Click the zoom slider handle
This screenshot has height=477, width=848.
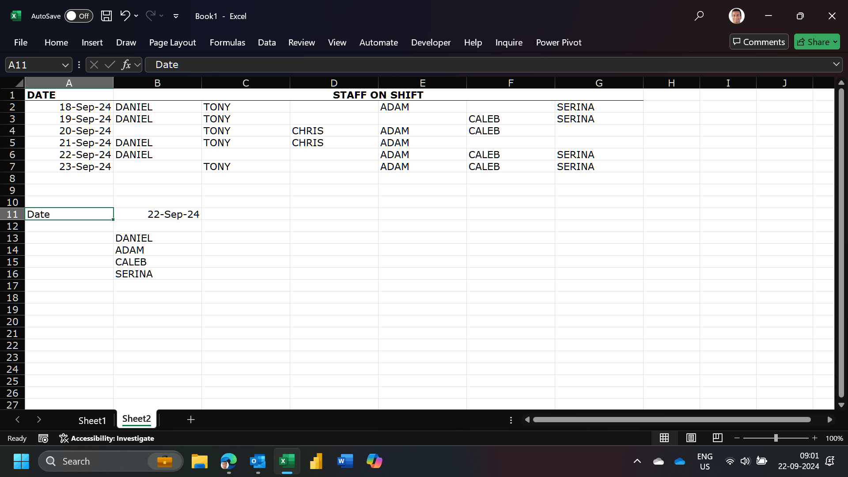pos(776,438)
